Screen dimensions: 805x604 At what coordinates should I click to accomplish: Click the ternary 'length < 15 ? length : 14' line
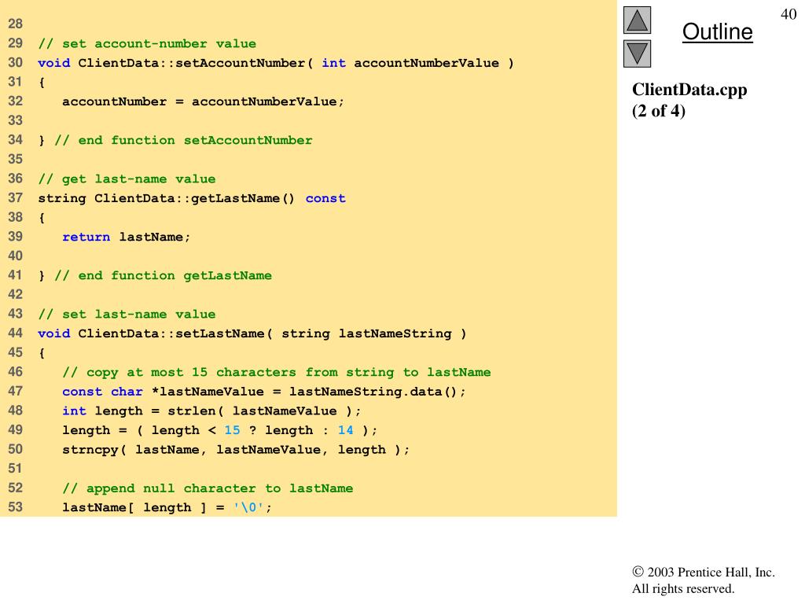point(220,430)
